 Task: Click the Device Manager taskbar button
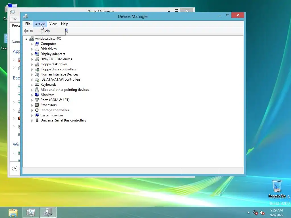[48, 212]
